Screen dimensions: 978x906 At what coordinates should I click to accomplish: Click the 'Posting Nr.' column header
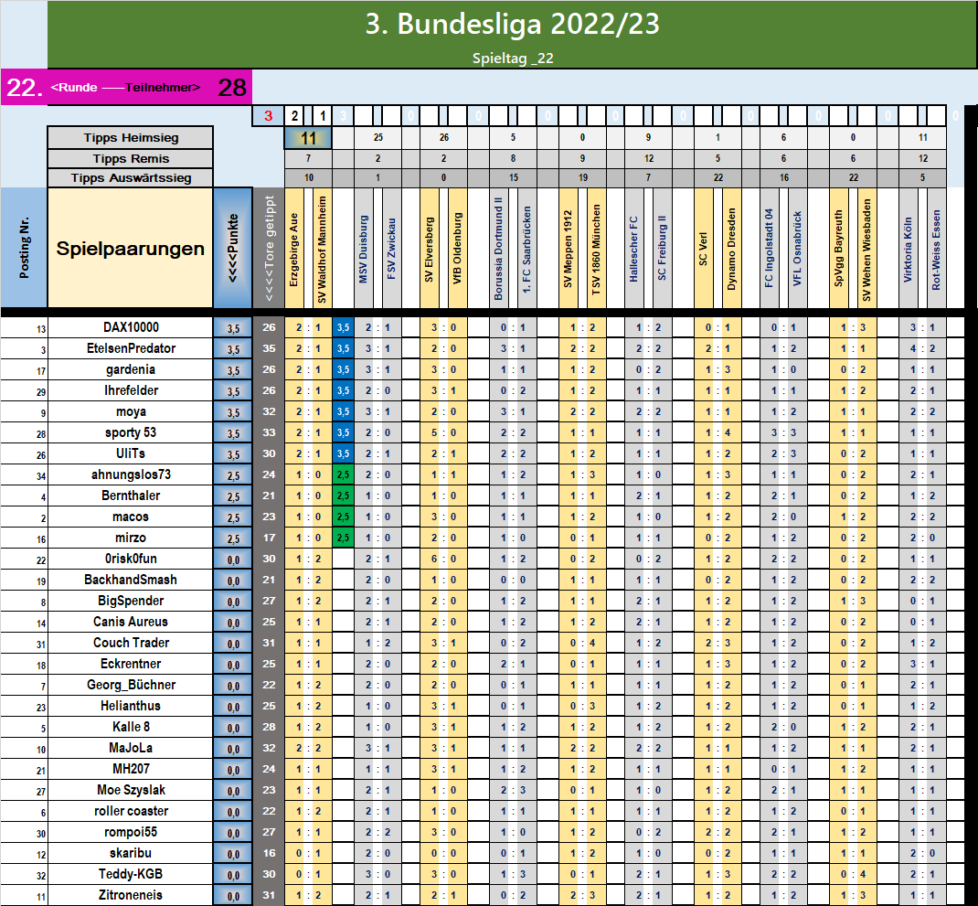pos(24,249)
